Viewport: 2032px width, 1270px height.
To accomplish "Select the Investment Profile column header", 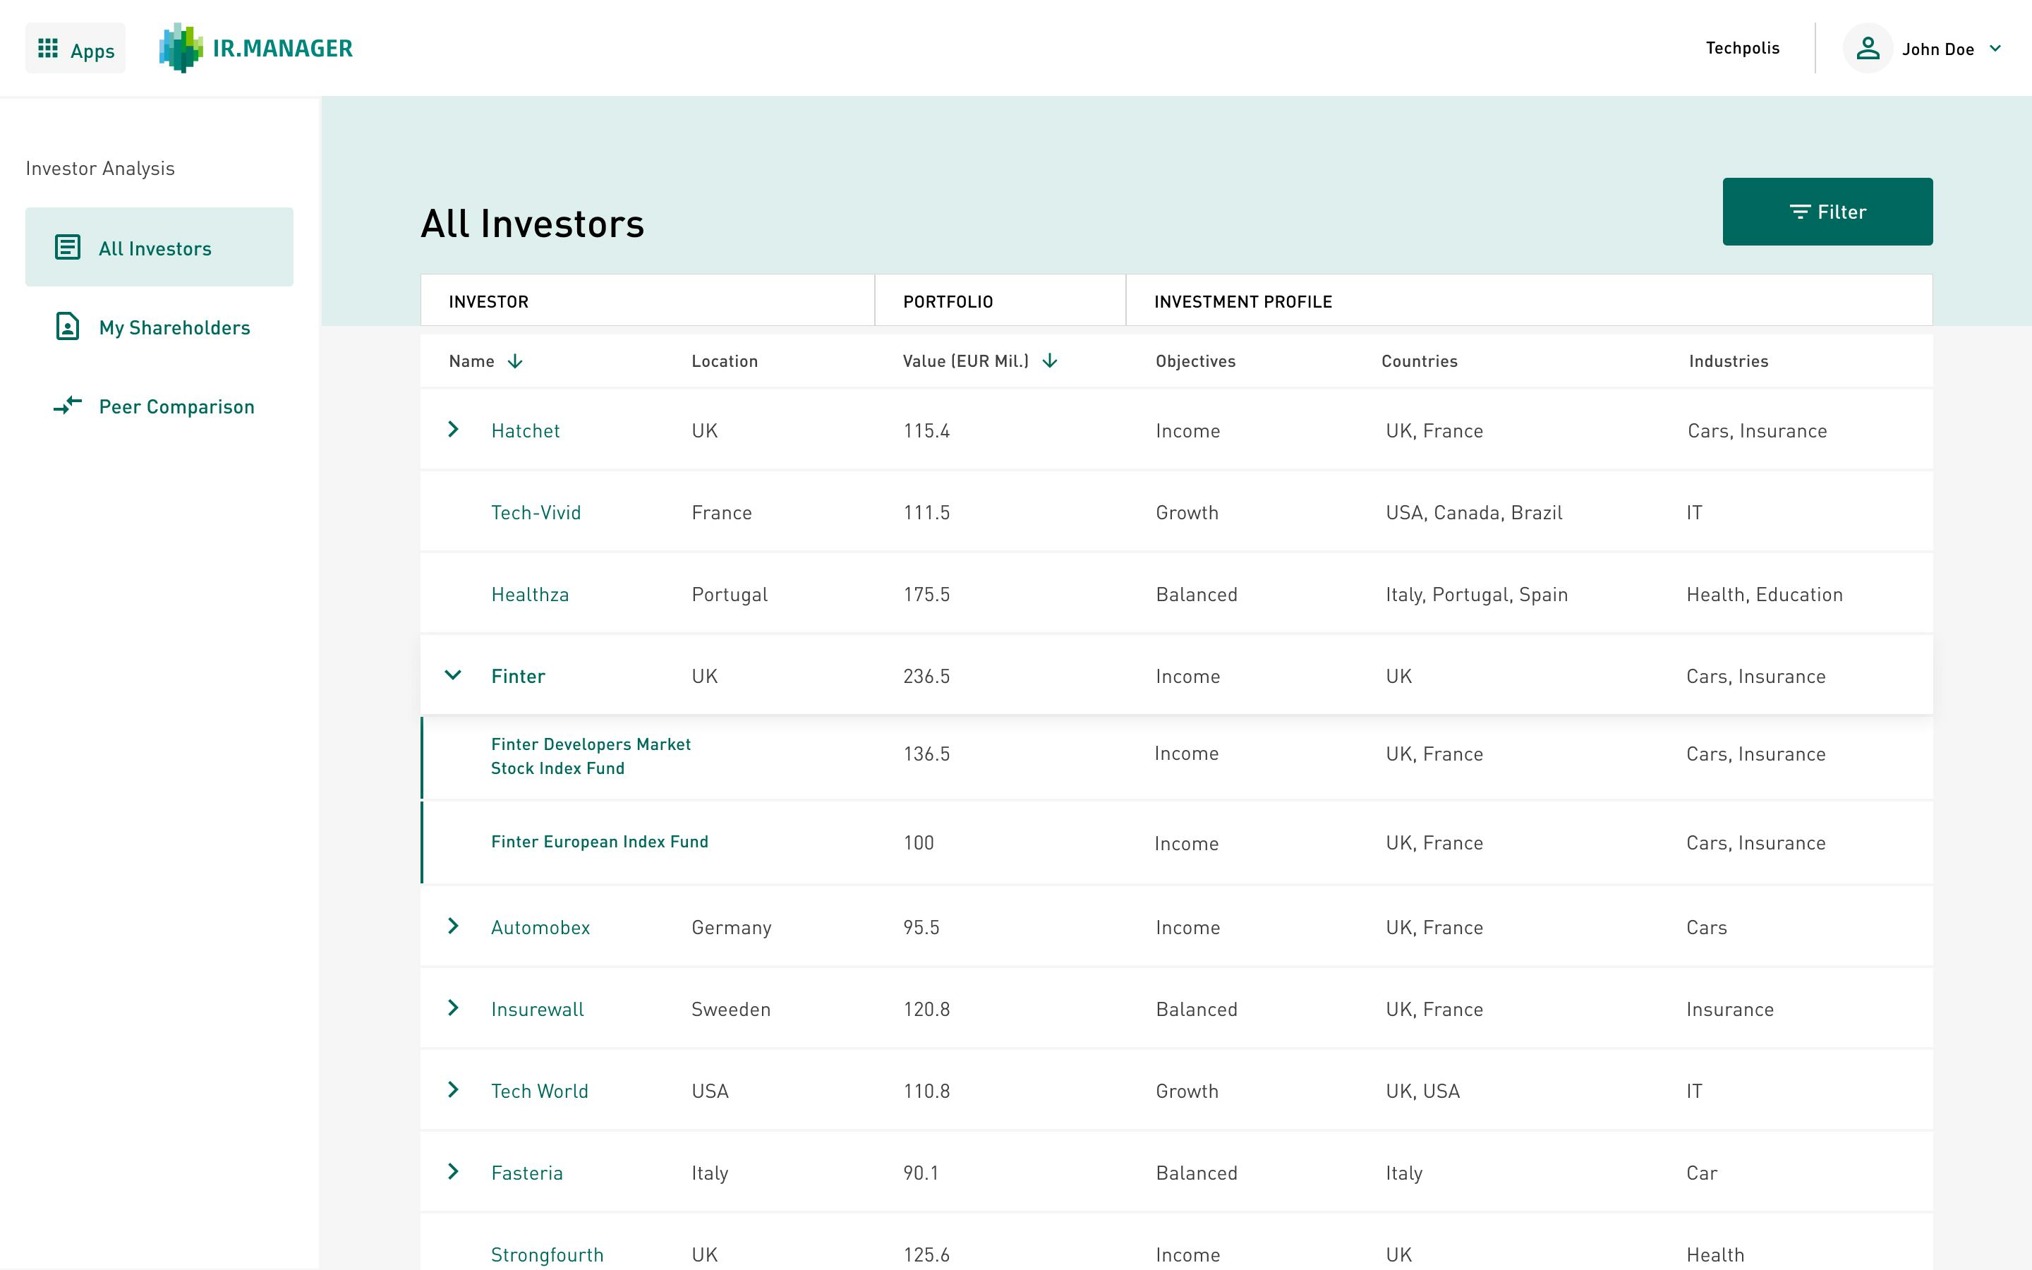I will pos(1242,301).
